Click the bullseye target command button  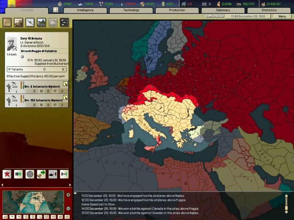point(30,174)
